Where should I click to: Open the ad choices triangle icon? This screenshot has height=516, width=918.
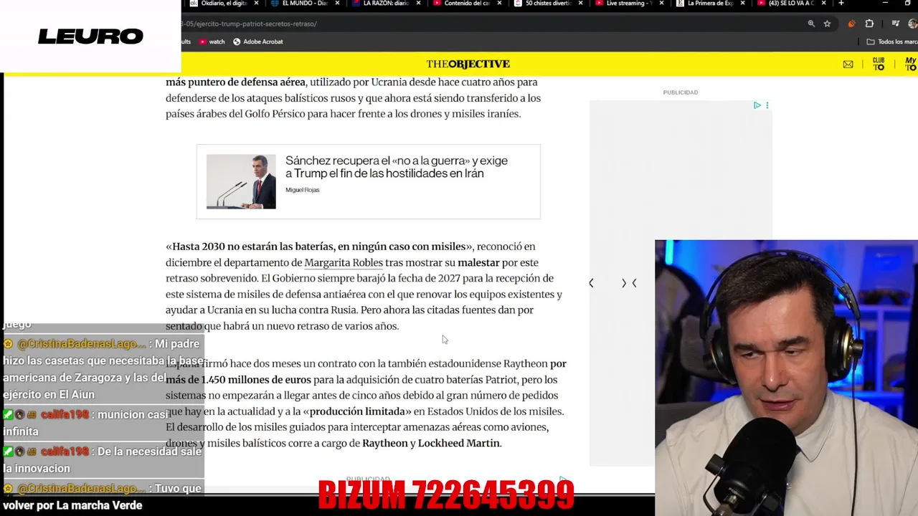[x=757, y=105]
